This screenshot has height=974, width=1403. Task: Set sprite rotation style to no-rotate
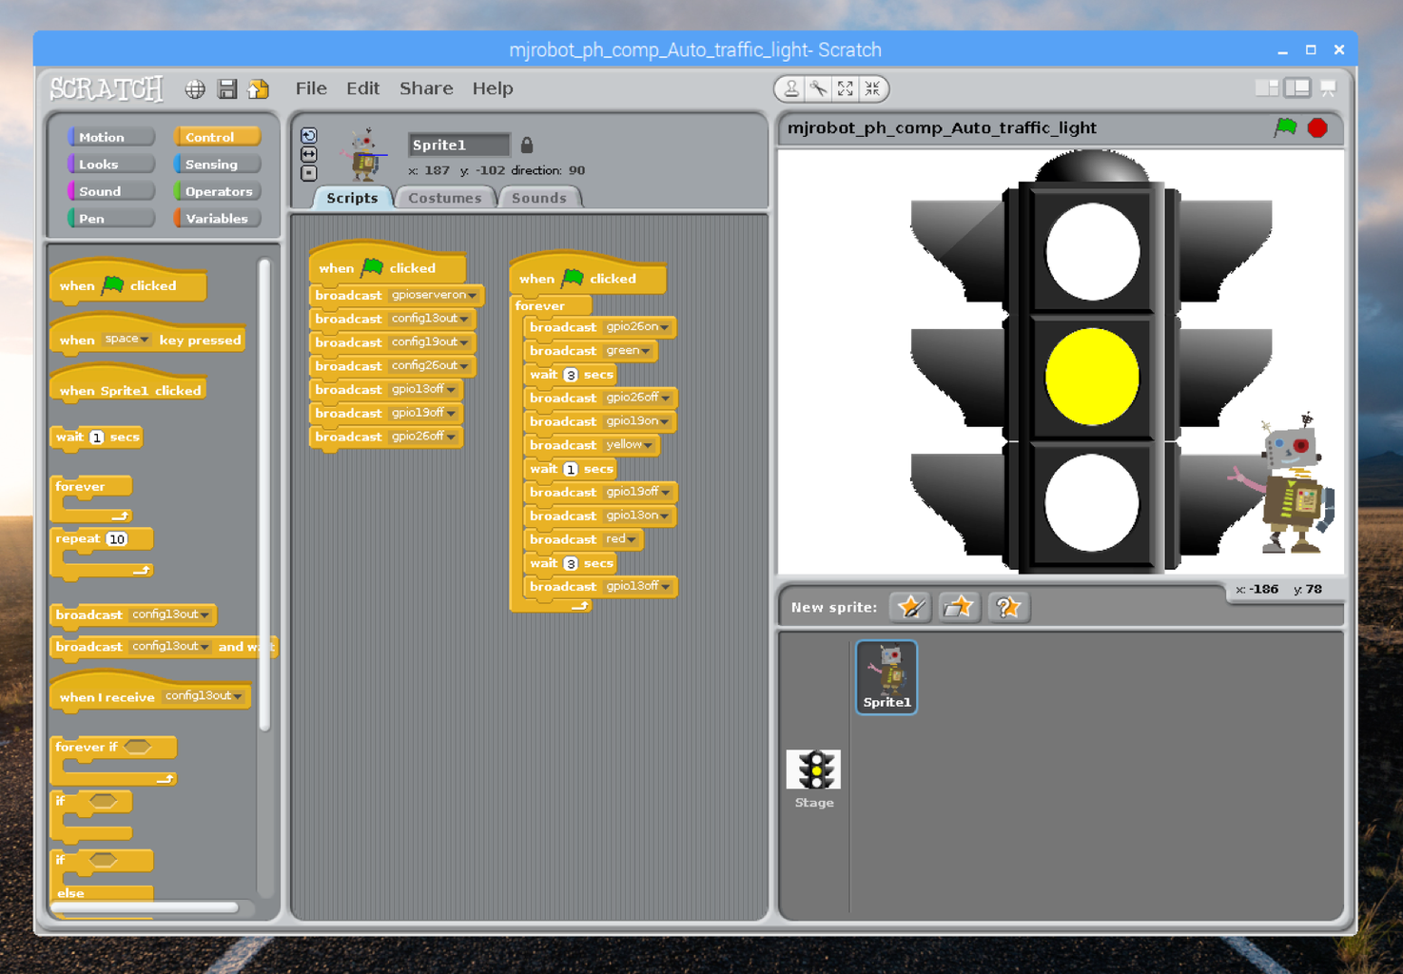[308, 172]
